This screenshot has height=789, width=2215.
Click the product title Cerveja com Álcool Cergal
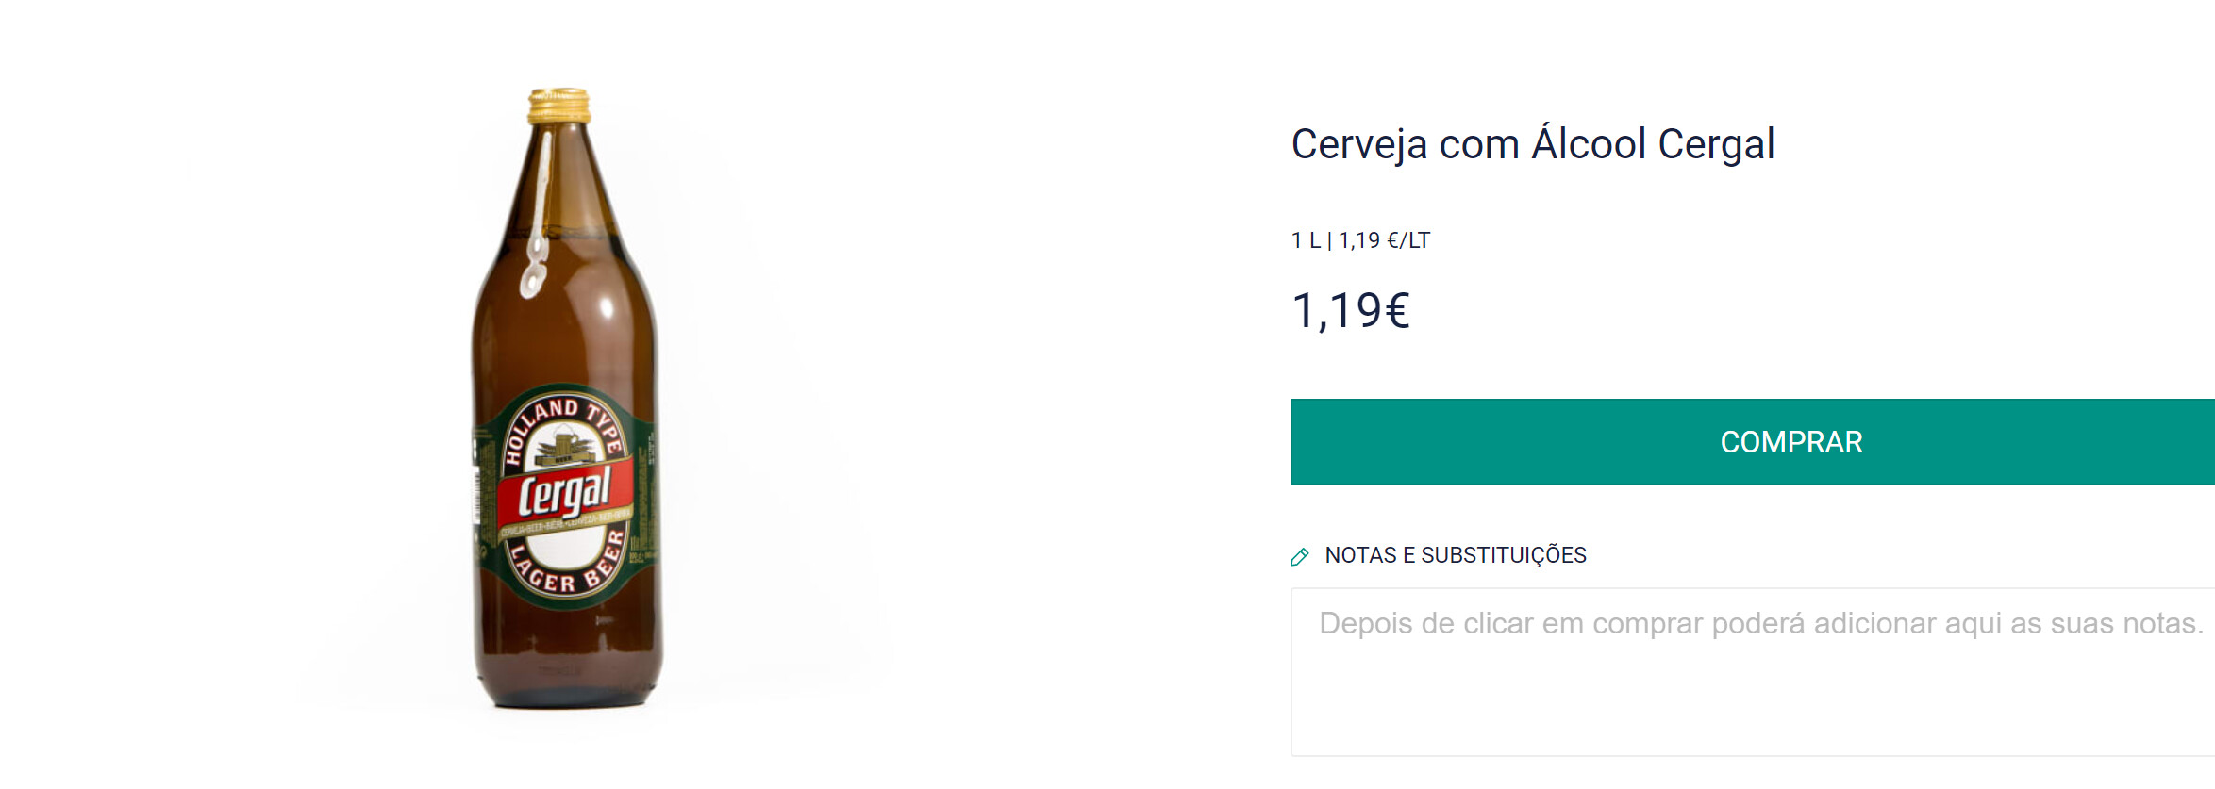(1532, 144)
